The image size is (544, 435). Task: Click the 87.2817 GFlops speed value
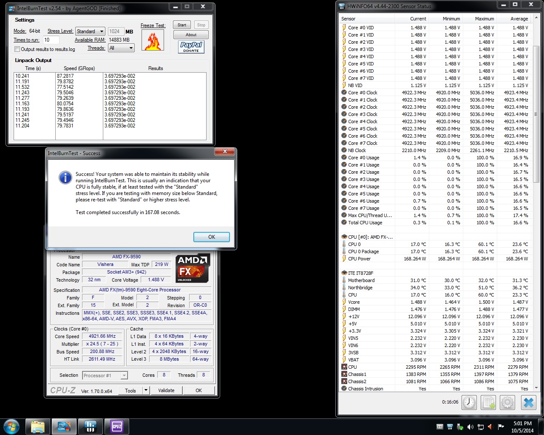click(65, 76)
